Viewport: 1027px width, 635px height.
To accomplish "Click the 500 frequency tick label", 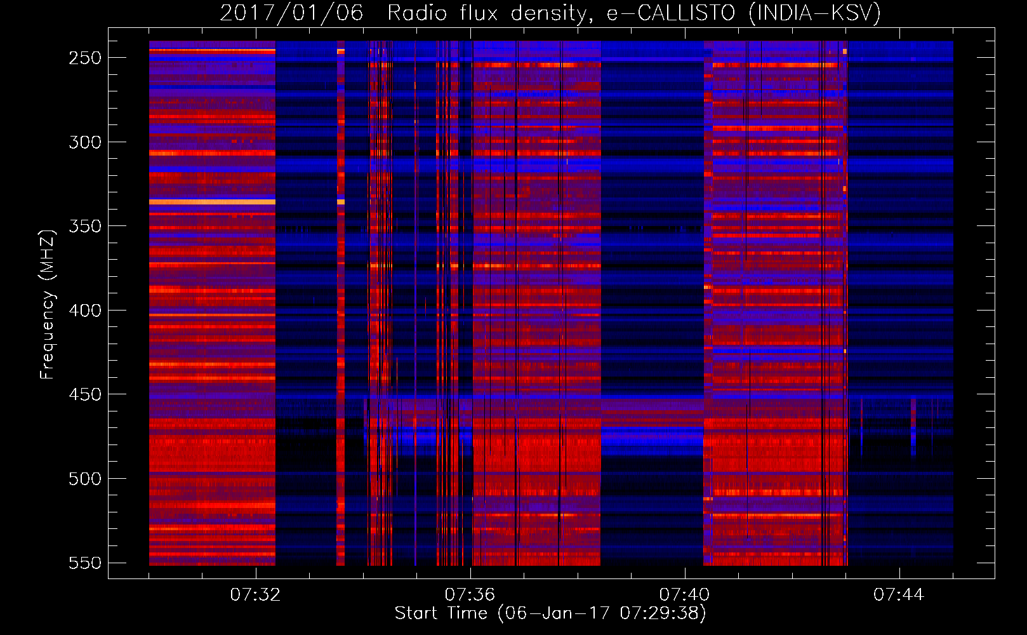I will point(85,479).
